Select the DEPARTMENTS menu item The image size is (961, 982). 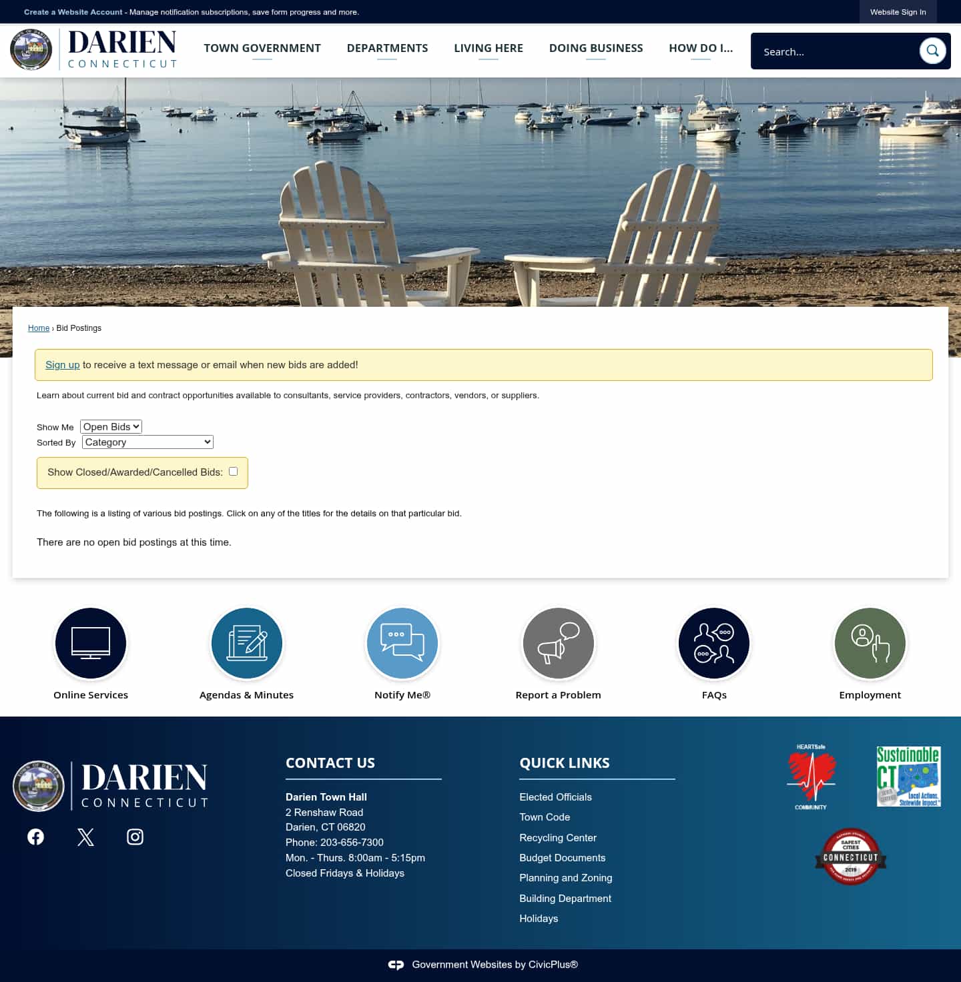(387, 48)
